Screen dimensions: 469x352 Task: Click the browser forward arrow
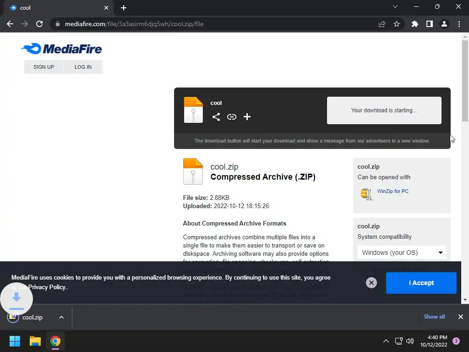[x=25, y=24]
